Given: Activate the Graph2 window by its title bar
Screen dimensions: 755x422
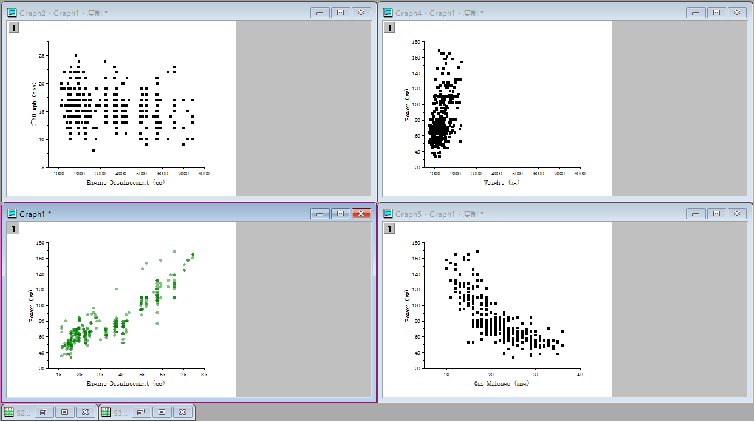Looking at the screenshot, I should click(x=182, y=13).
